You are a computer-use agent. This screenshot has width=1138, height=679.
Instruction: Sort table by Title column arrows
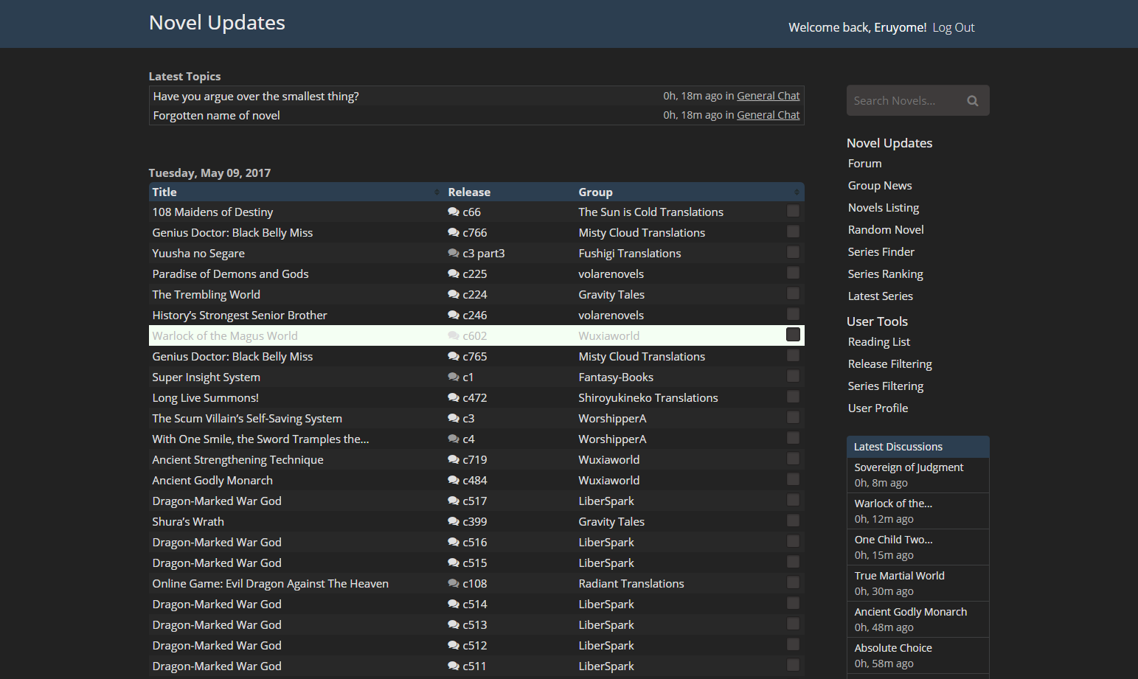pyautogui.click(x=437, y=192)
